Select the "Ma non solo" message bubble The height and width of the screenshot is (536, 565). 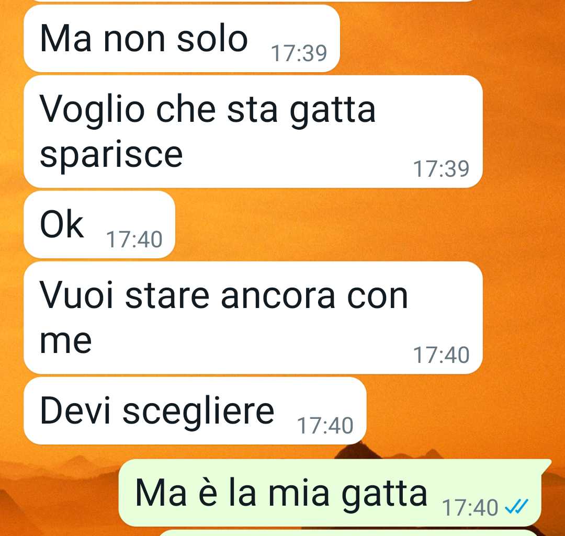[x=182, y=38]
